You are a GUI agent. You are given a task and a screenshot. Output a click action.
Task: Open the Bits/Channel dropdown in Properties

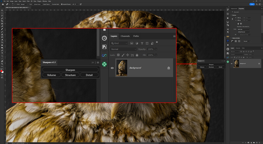click(x=244, y=32)
